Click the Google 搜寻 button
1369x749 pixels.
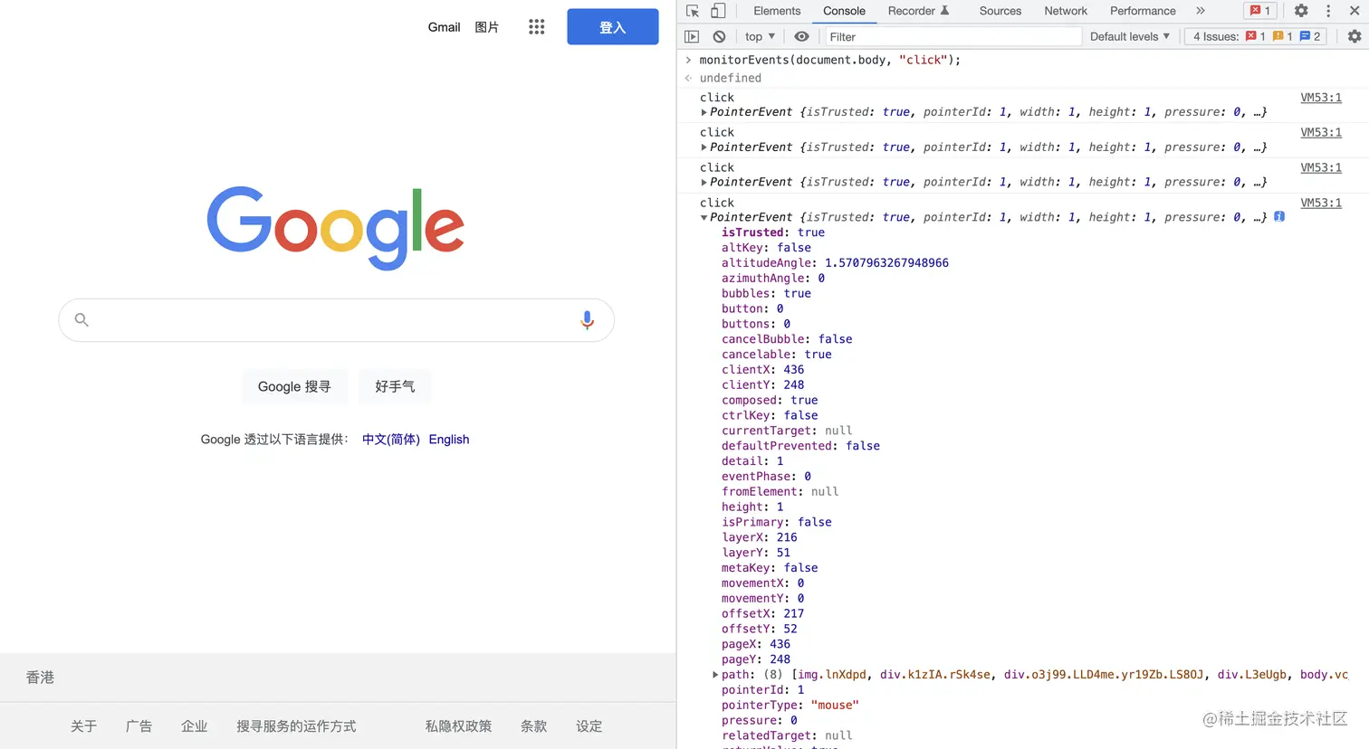[294, 386]
